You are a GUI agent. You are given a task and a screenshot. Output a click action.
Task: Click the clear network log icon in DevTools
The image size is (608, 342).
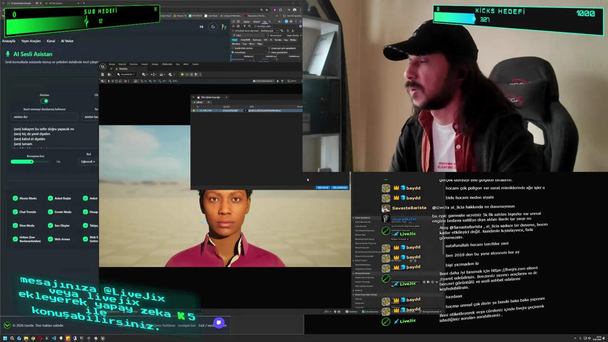click(238, 26)
